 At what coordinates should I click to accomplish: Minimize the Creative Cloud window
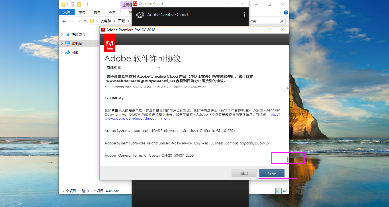click(216, 4)
